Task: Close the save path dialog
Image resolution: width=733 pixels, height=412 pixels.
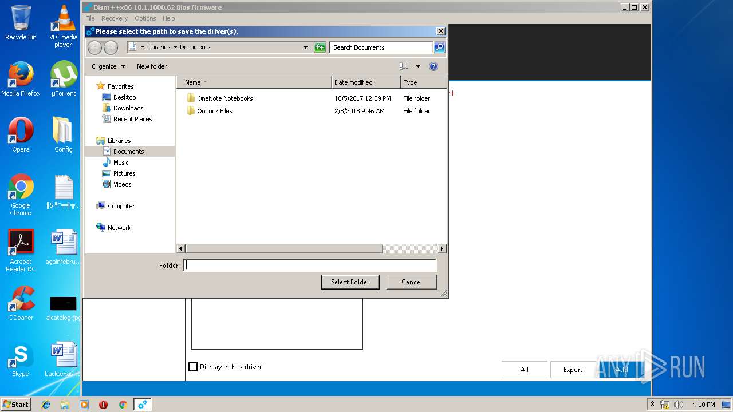Action: 440,31
